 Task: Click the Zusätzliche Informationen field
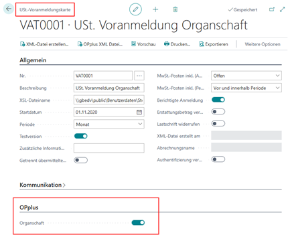point(109,148)
